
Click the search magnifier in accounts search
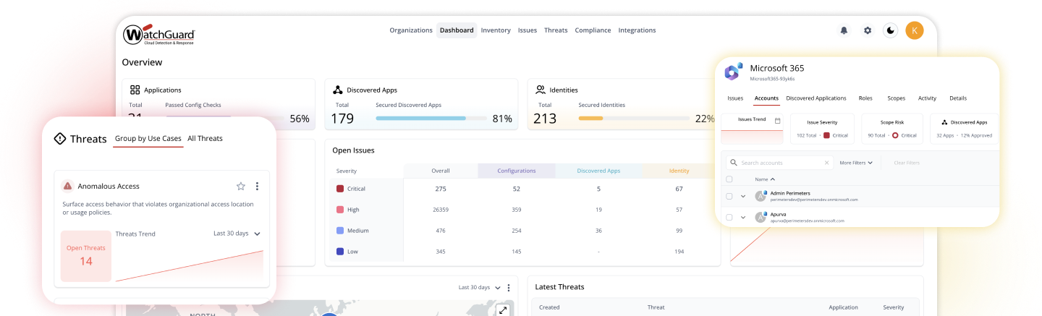pyautogui.click(x=734, y=163)
